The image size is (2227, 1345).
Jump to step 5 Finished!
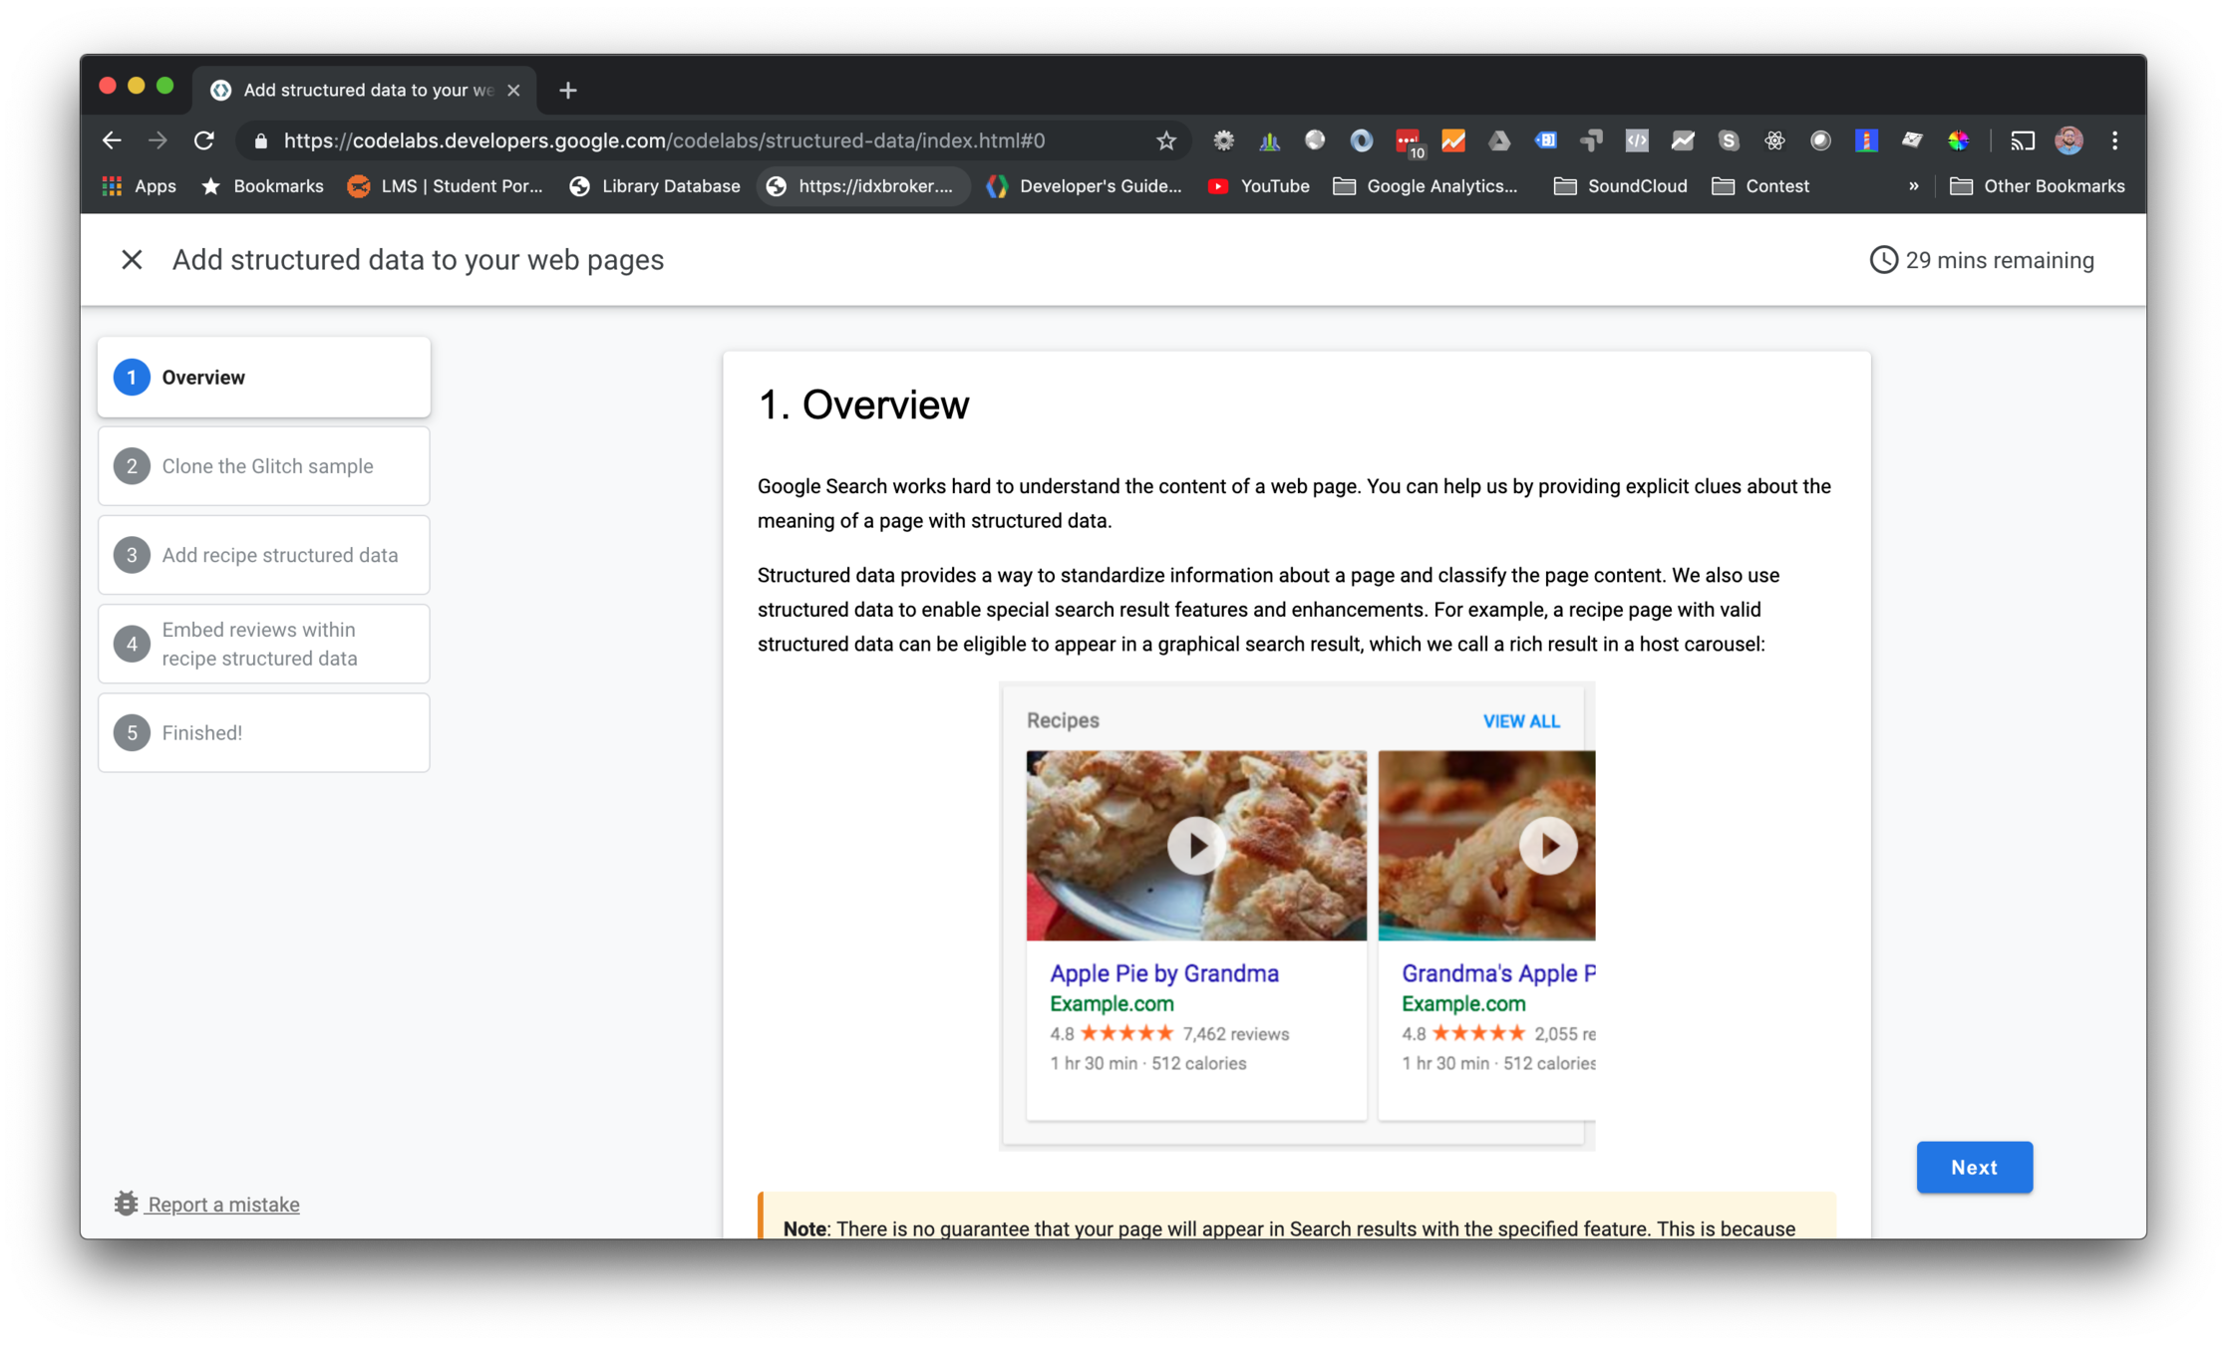(264, 732)
